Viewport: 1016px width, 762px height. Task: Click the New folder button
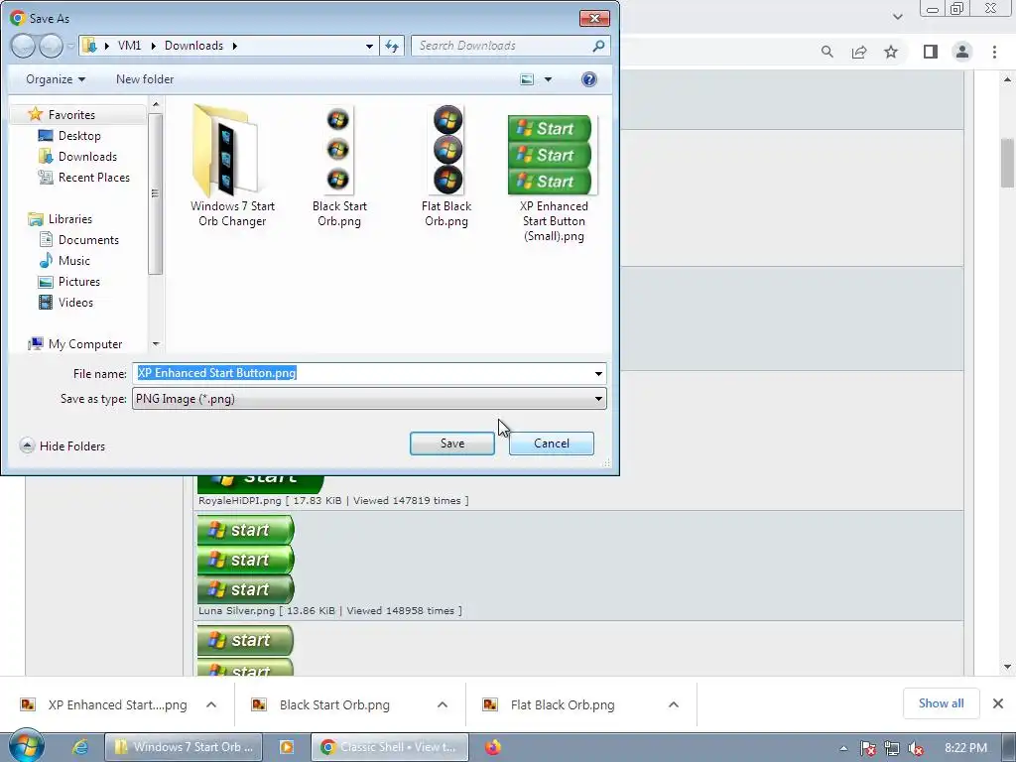(x=145, y=79)
